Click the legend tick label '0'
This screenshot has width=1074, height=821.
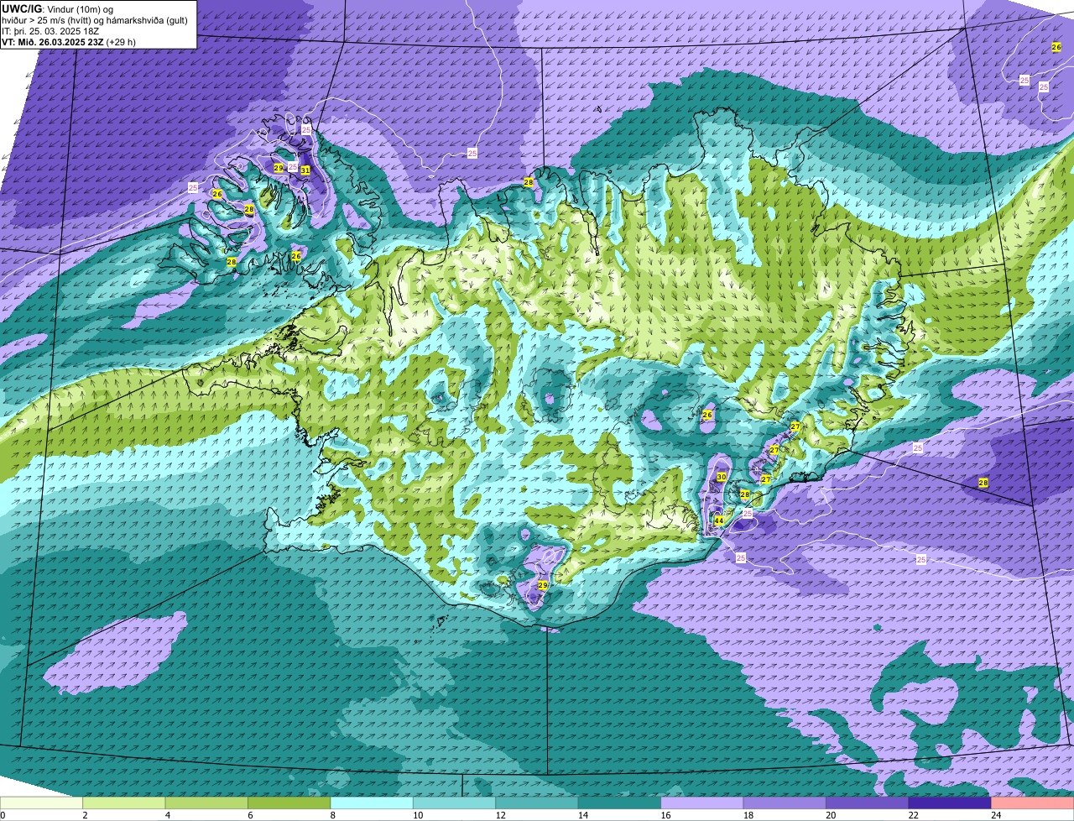click(x=3, y=814)
